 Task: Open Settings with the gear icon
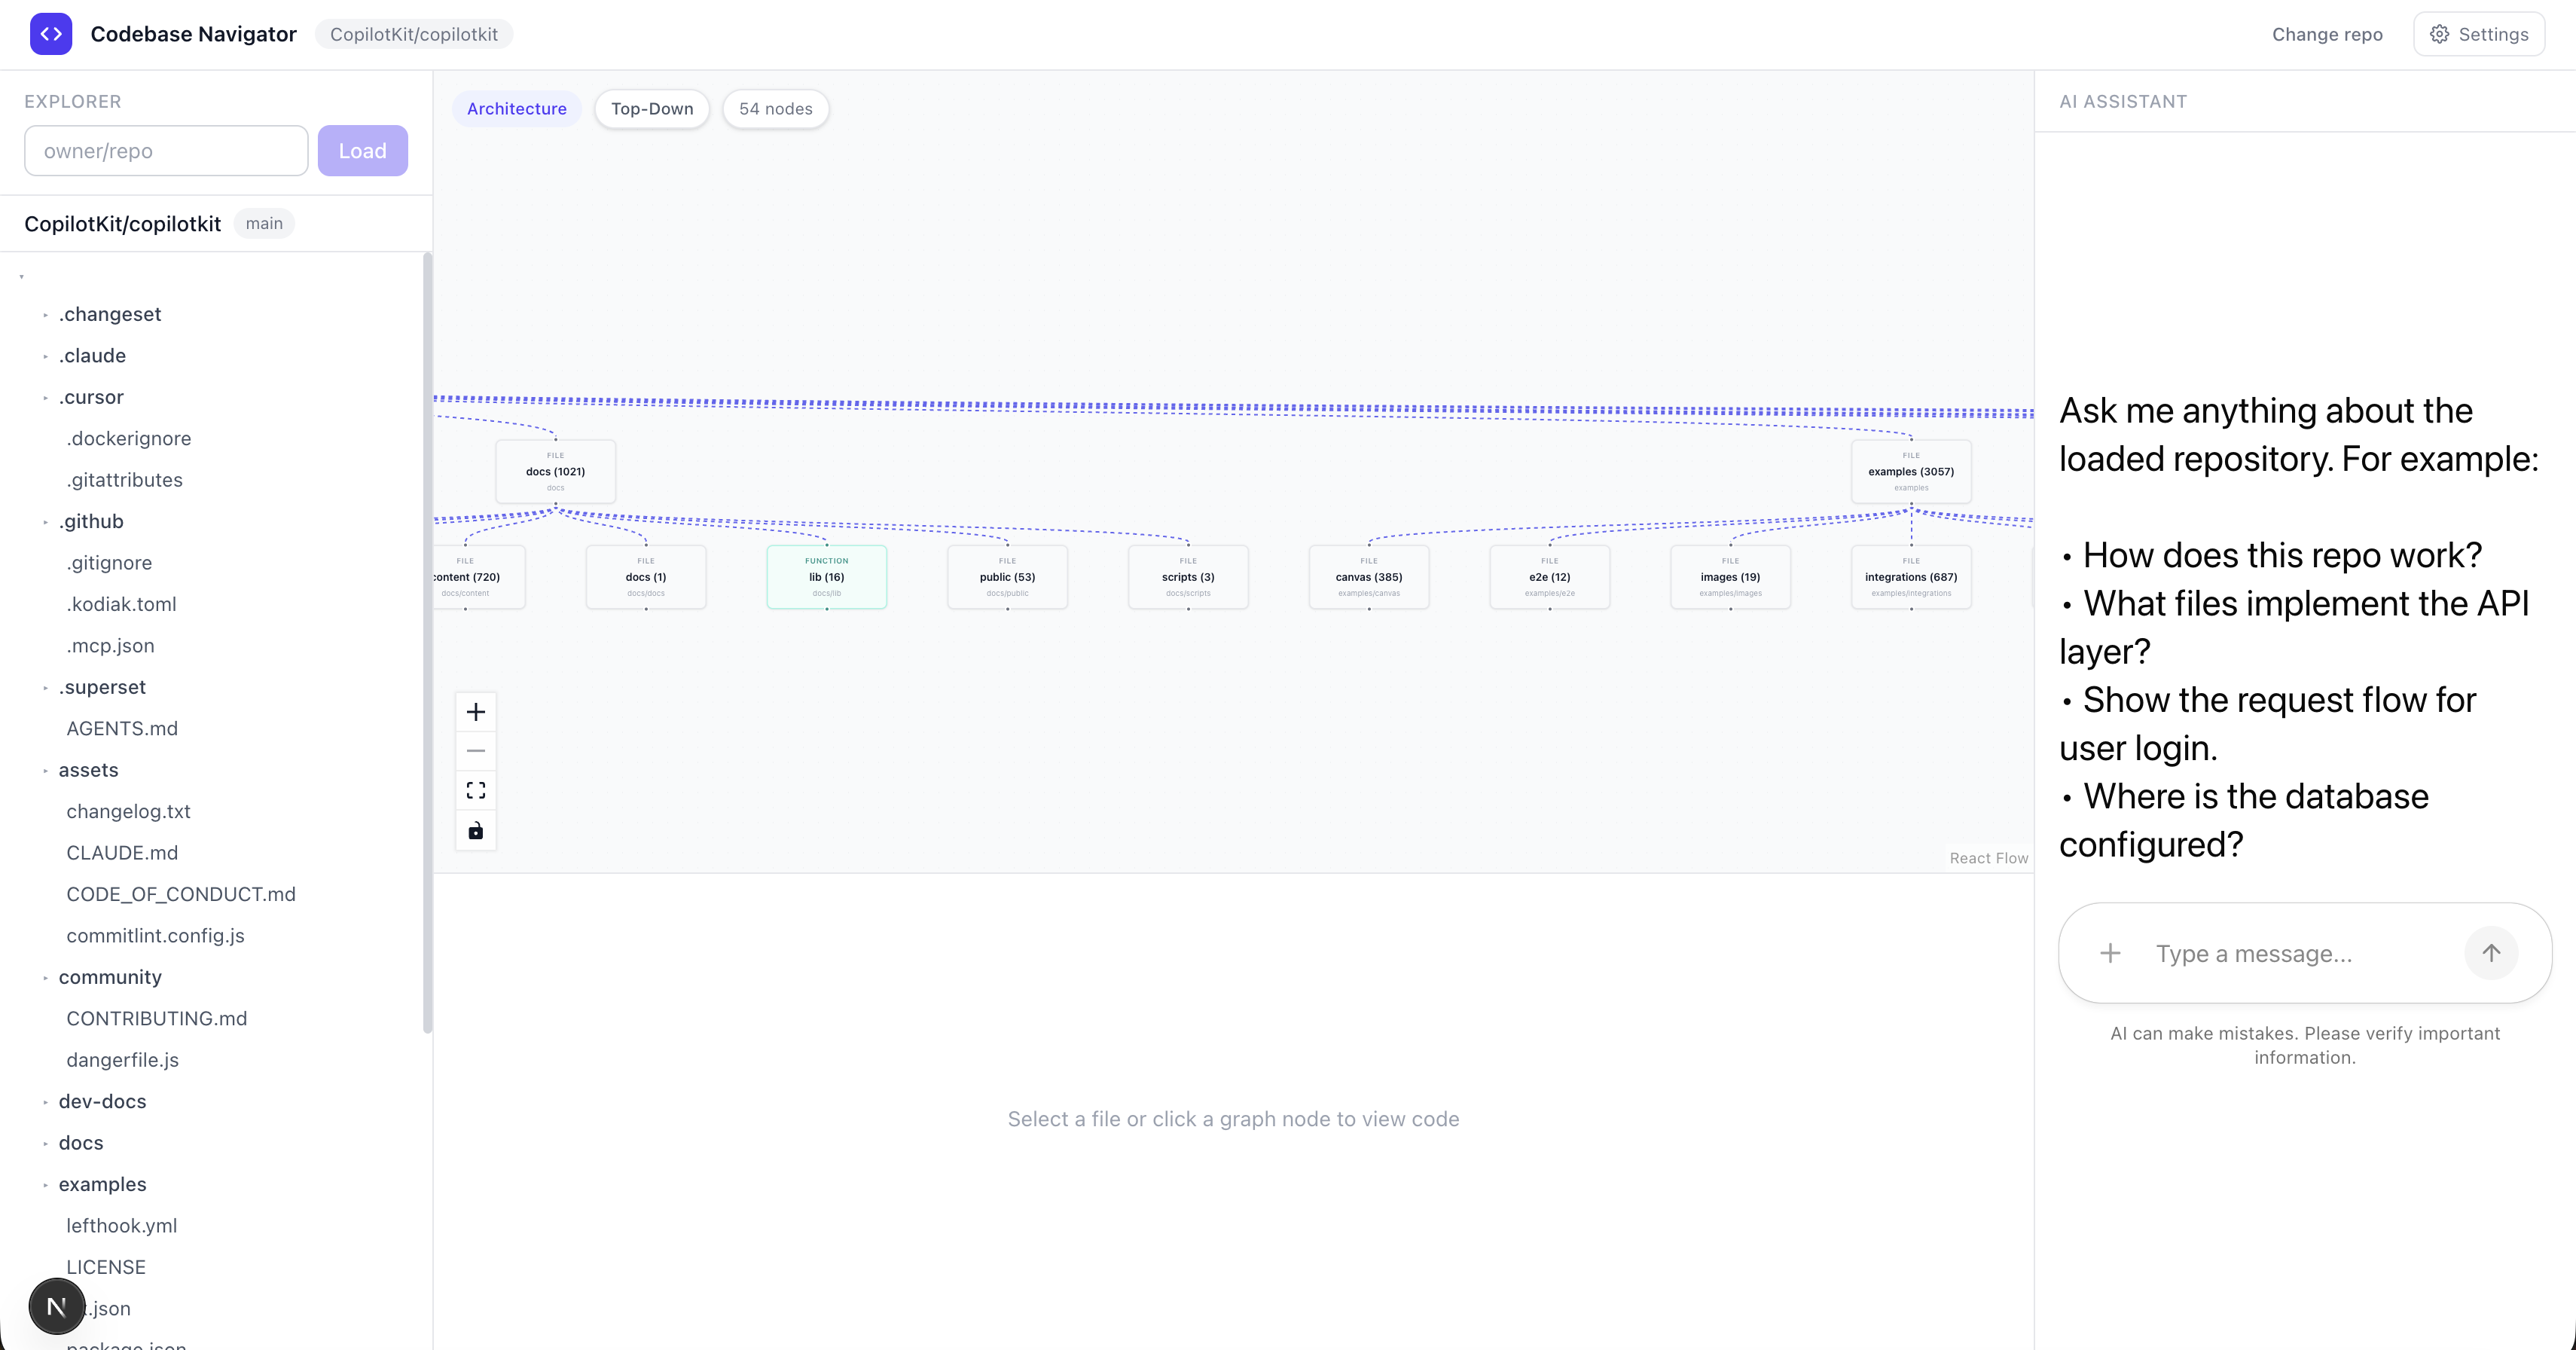click(x=2439, y=34)
